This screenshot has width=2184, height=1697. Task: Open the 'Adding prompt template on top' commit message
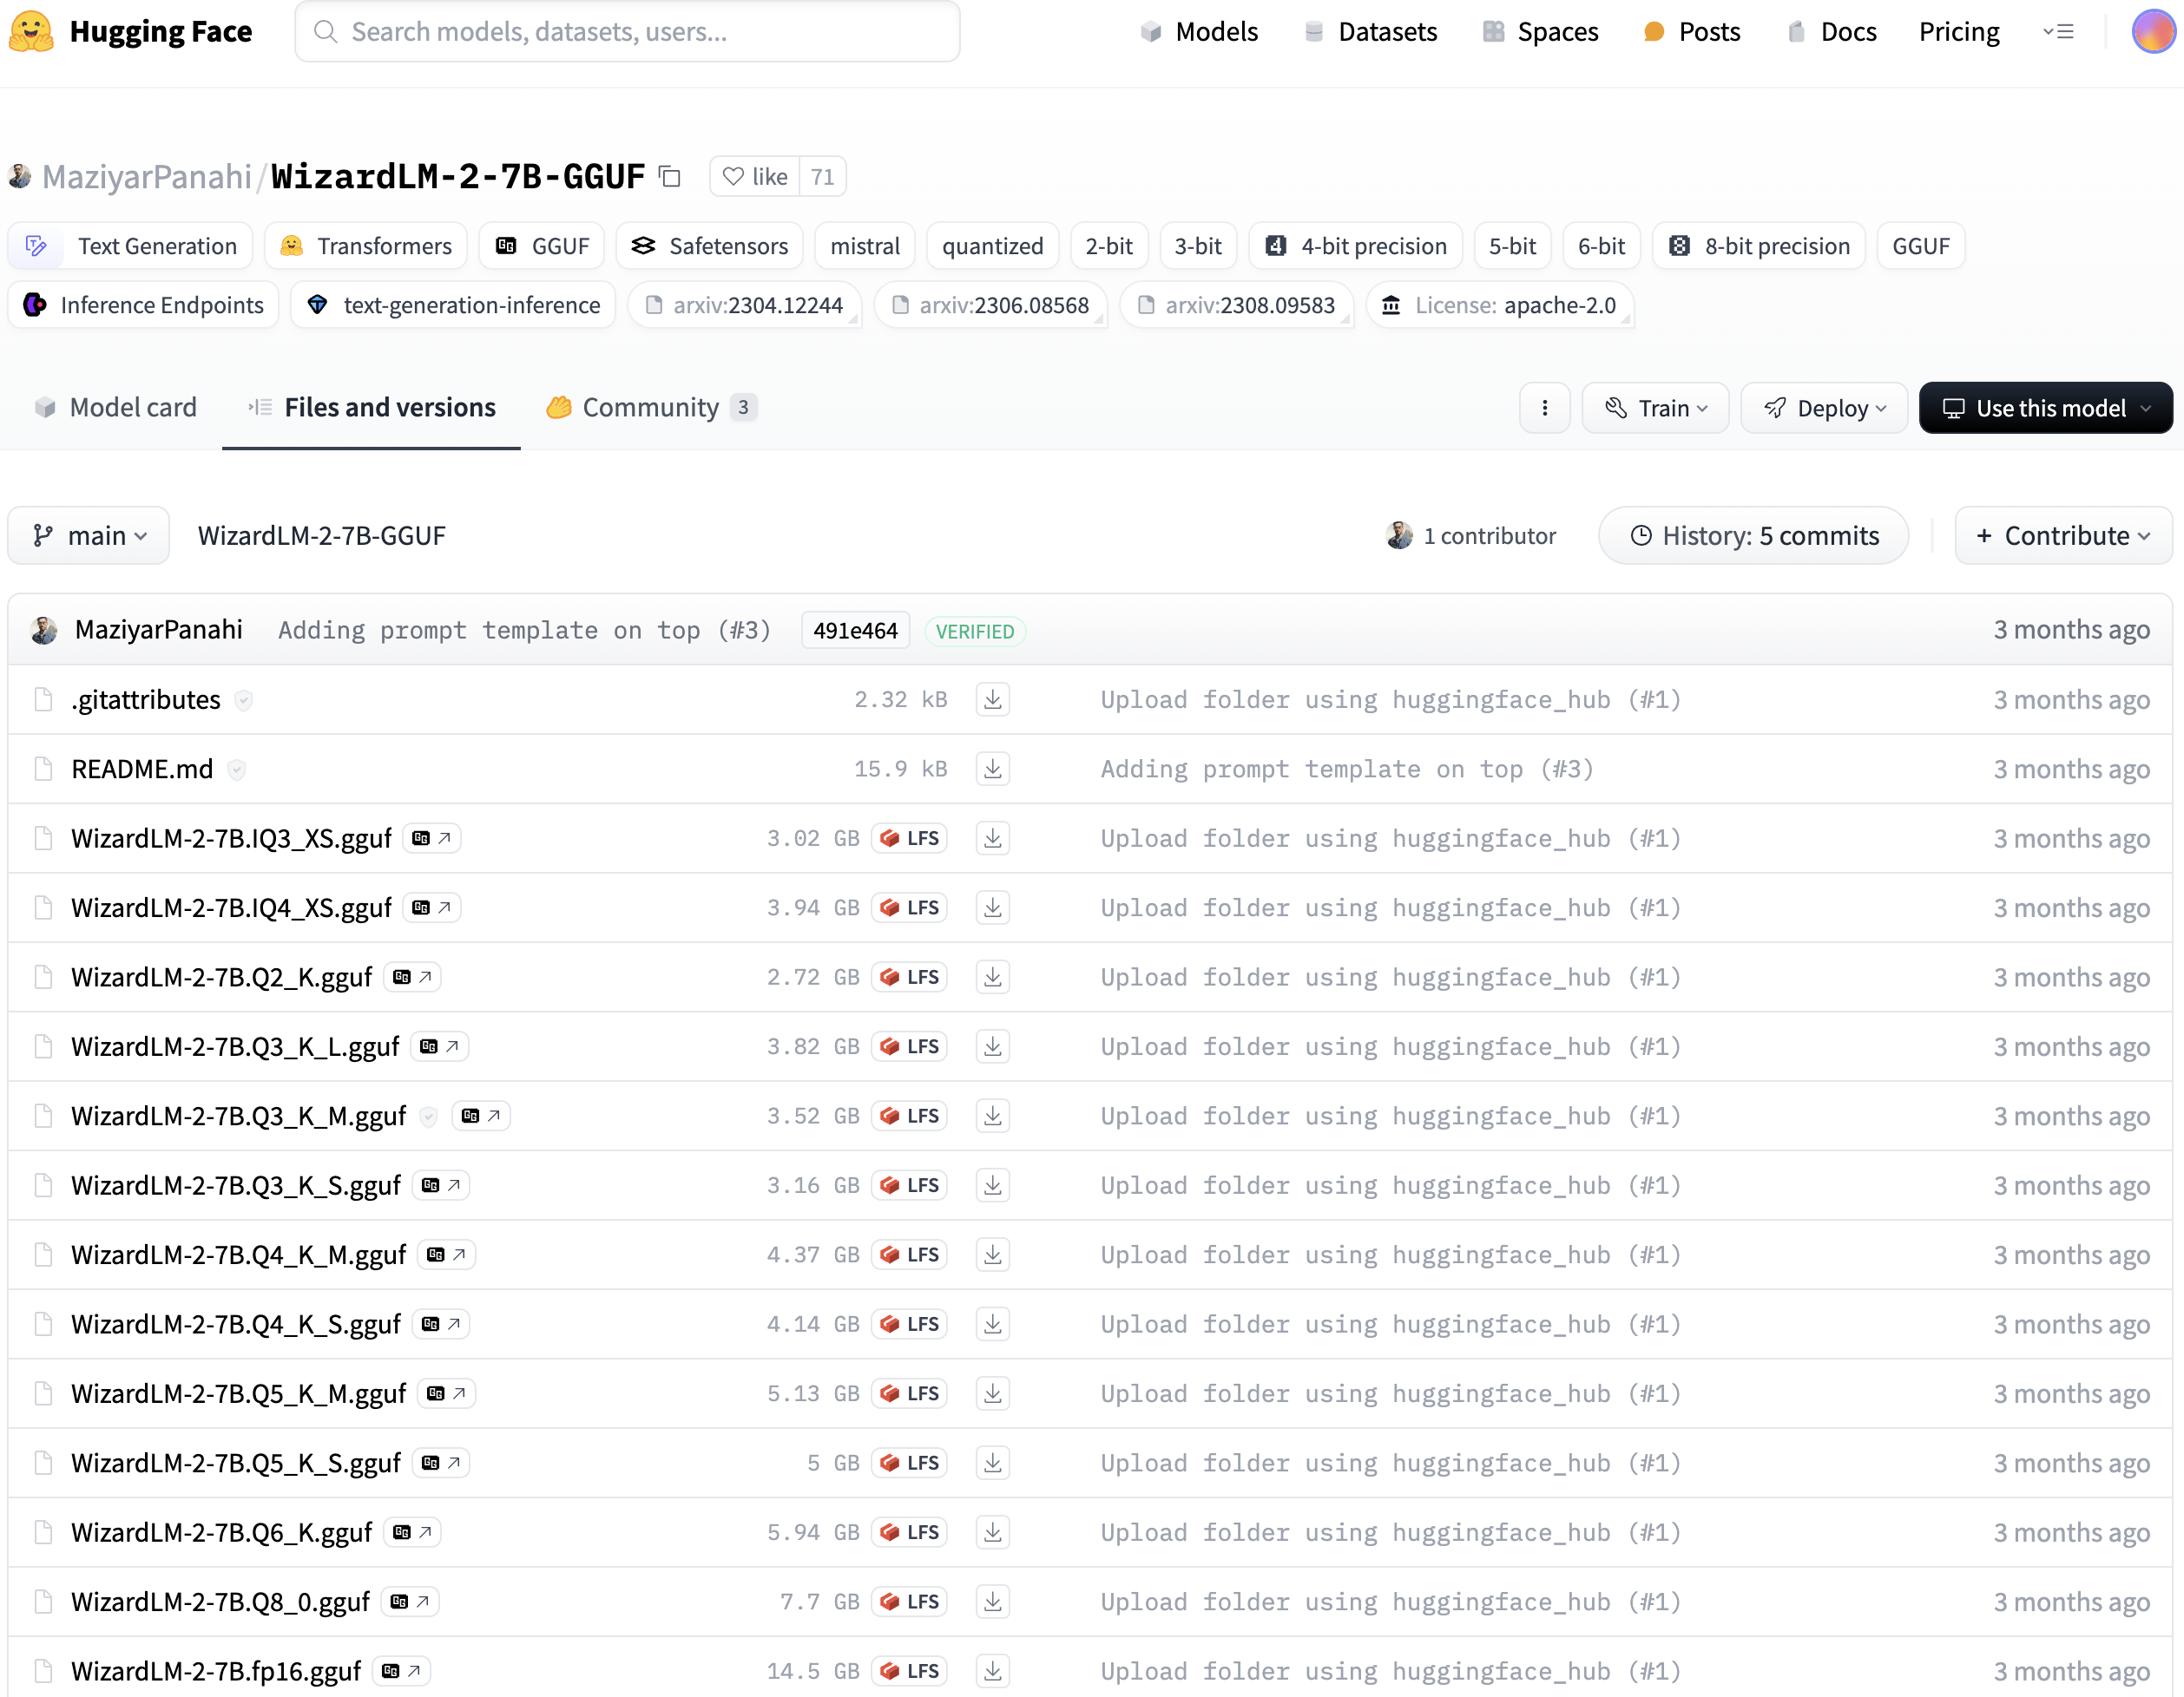point(524,631)
